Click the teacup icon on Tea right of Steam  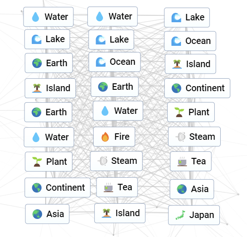click(182, 162)
